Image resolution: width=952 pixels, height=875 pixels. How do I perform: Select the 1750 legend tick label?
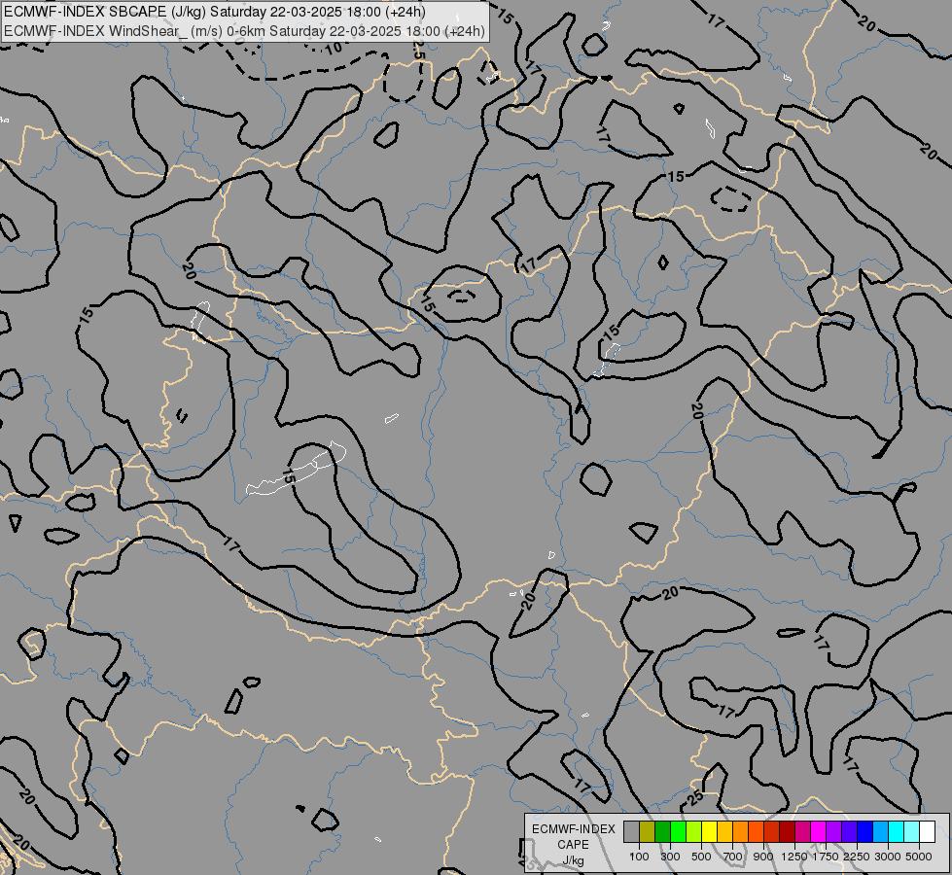[x=826, y=857]
